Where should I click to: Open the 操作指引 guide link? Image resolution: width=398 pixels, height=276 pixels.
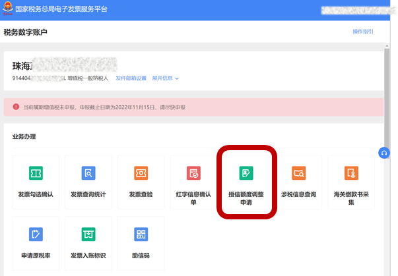pyautogui.click(x=363, y=32)
